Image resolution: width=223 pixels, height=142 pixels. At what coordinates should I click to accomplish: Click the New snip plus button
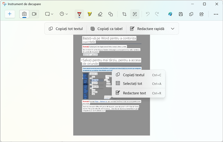point(10,14)
